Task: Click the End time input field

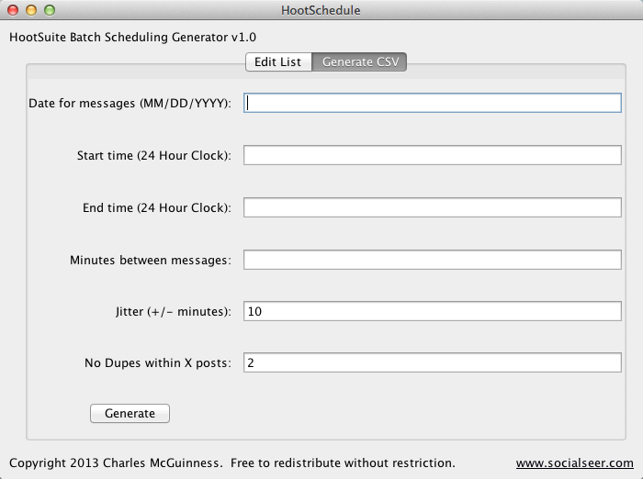Action: 433,207
